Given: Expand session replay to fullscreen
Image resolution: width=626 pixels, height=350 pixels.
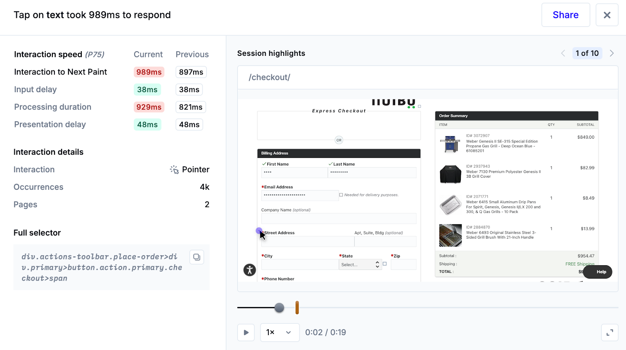Looking at the screenshot, I should point(610,332).
